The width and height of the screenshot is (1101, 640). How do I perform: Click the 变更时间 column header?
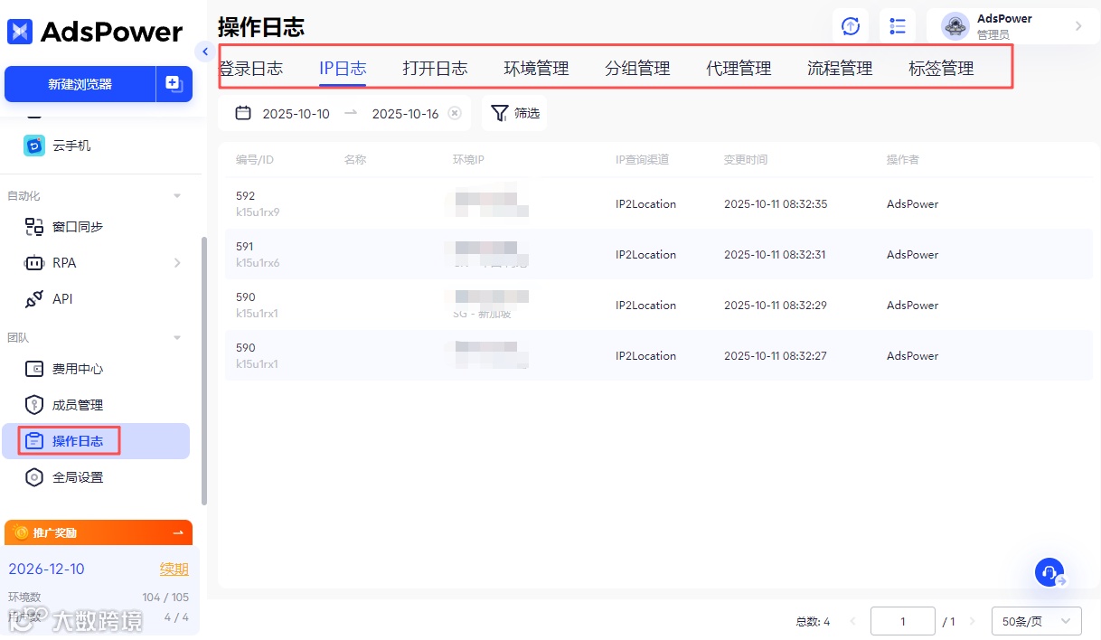746,160
